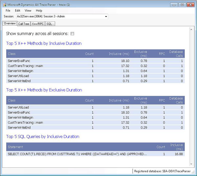Open the Help menu
Screen dimensions: 197x176
click(39, 11)
